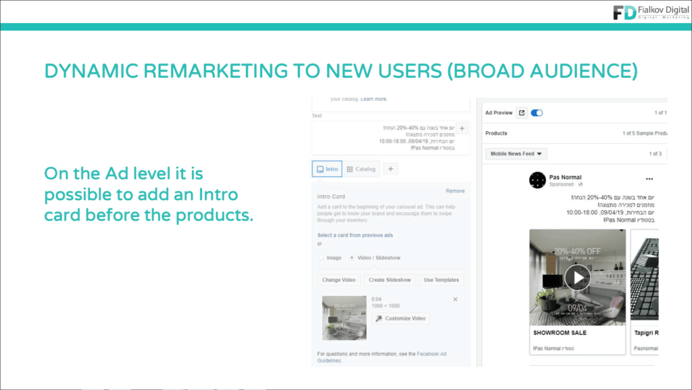Screen dimensions: 692x390
Task: Click the 1 of 5 Sample Products text
Action: 645,133
